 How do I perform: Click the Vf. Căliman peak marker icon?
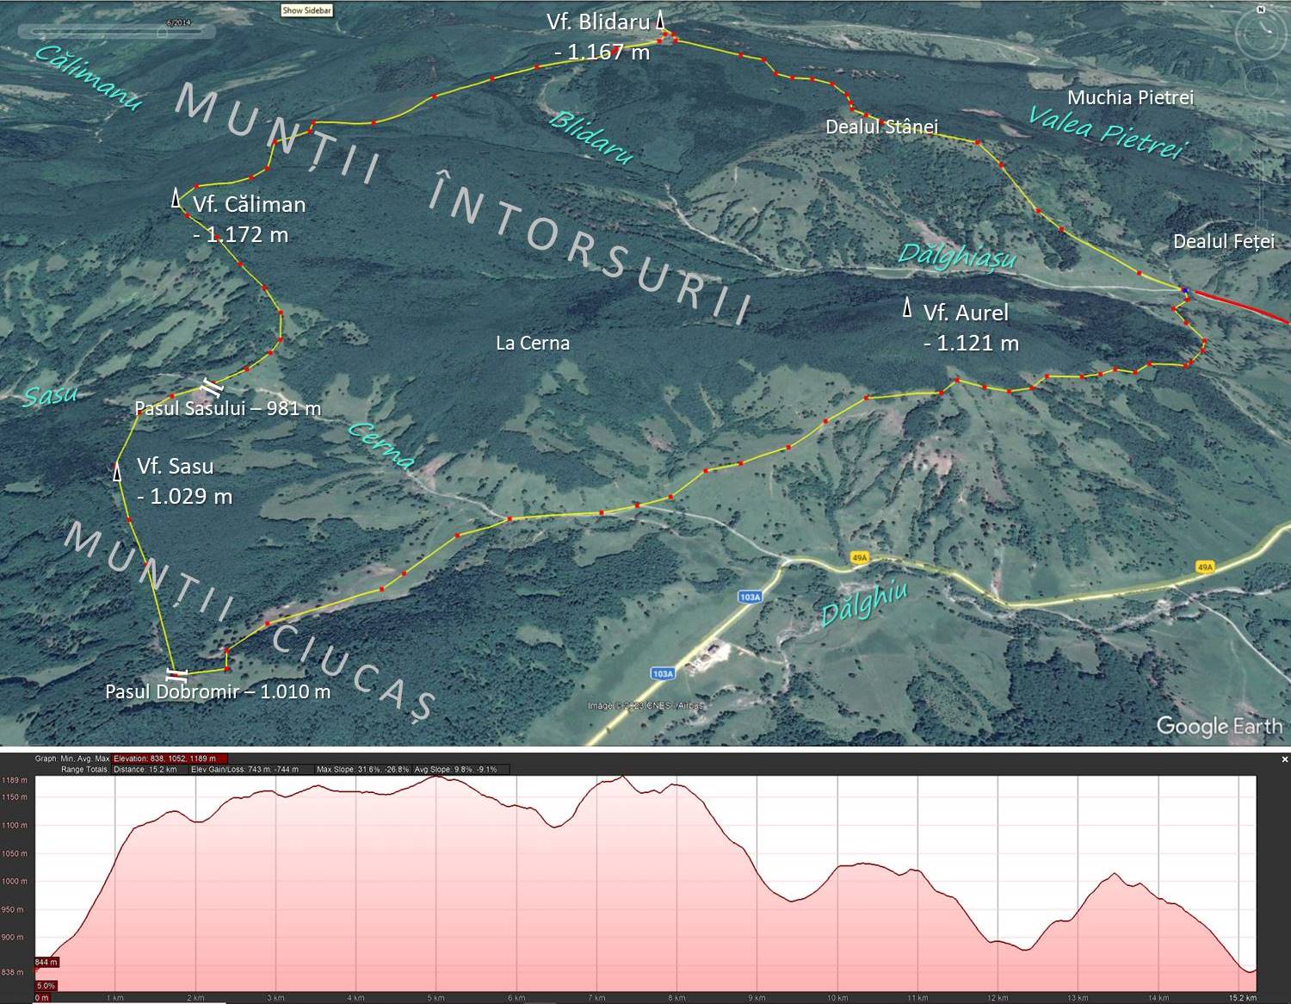pos(176,198)
